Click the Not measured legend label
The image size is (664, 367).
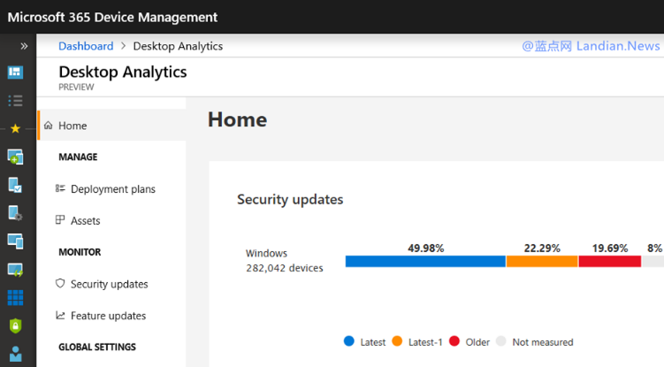[x=543, y=342]
